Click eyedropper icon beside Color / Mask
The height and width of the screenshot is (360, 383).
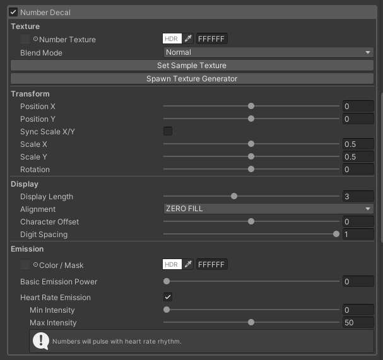[189, 264]
